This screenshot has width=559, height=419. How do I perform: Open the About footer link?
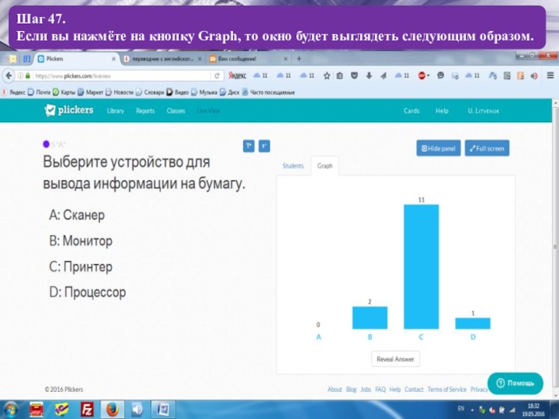point(335,390)
